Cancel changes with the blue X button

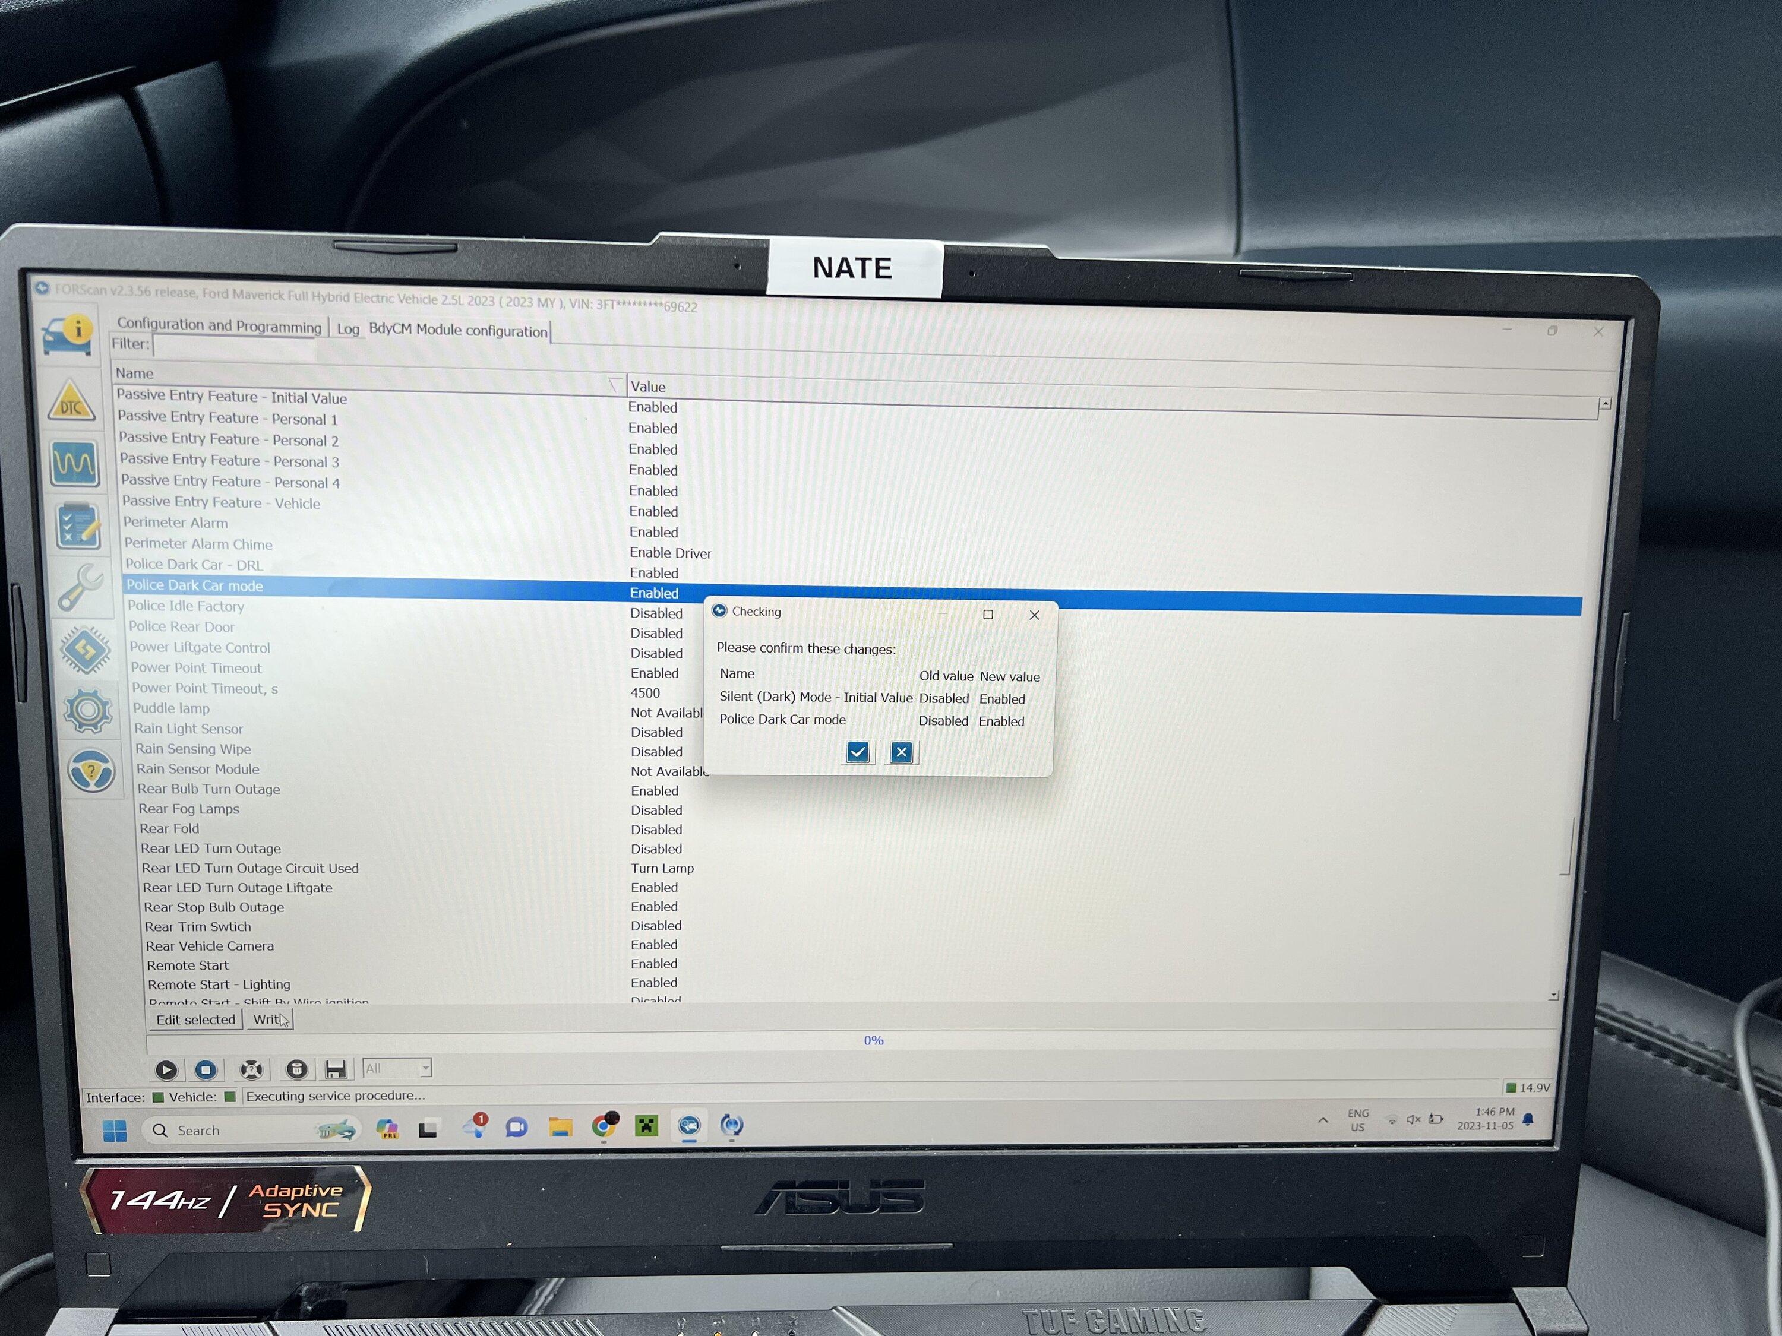point(902,752)
